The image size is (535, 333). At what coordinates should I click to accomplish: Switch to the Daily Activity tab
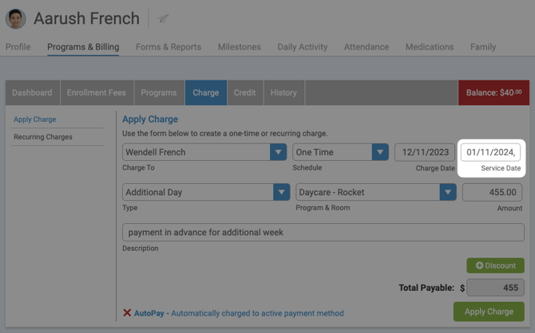pyautogui.click(x=303, y=47)
